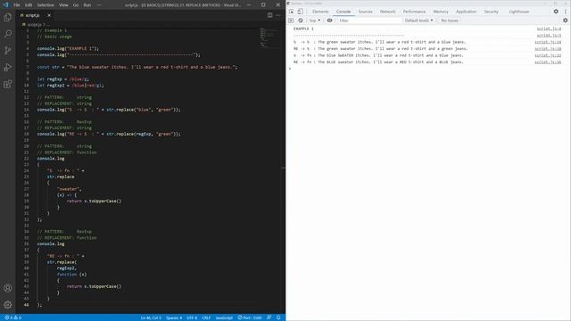Image resolution: width=571 pixels, height=321 pixels.
Task: Select the DevTools inspect element tool
Action: pyautogui.click(x=292, y=12)
